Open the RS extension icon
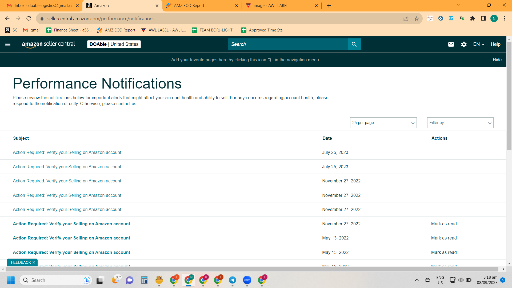The image size is (512, 288). 462,18
